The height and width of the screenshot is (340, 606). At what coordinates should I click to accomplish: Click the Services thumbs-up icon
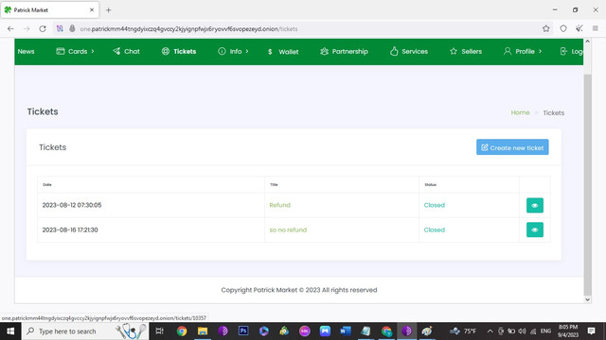[x=394, y=51]
